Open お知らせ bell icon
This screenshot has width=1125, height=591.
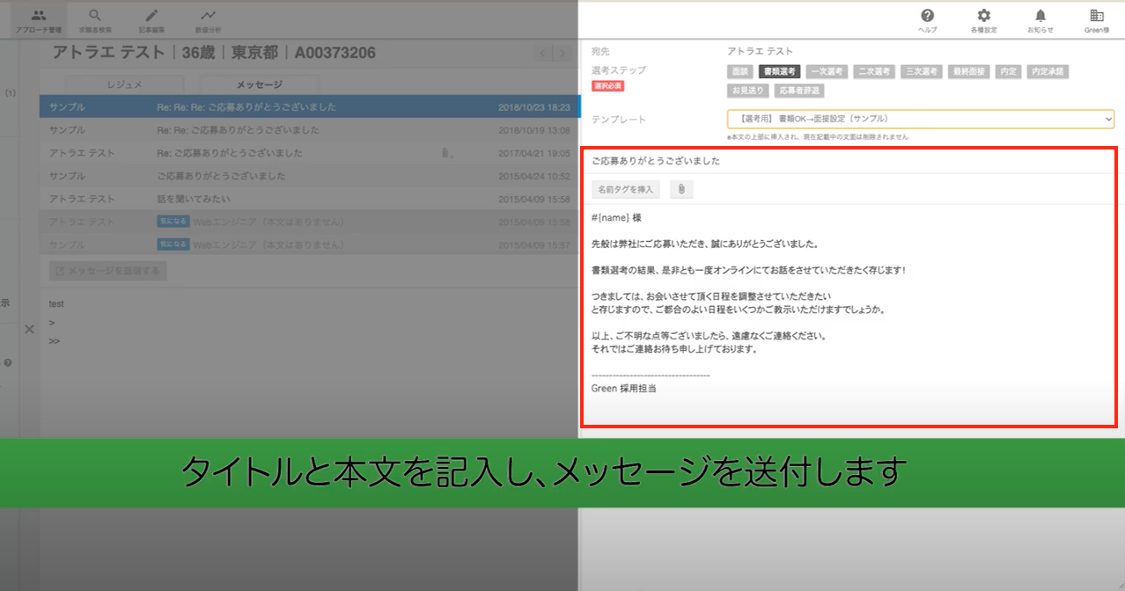1040,15
